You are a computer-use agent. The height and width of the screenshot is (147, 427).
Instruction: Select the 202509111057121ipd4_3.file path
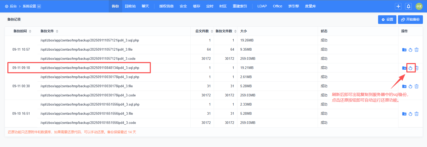point(86,50)
